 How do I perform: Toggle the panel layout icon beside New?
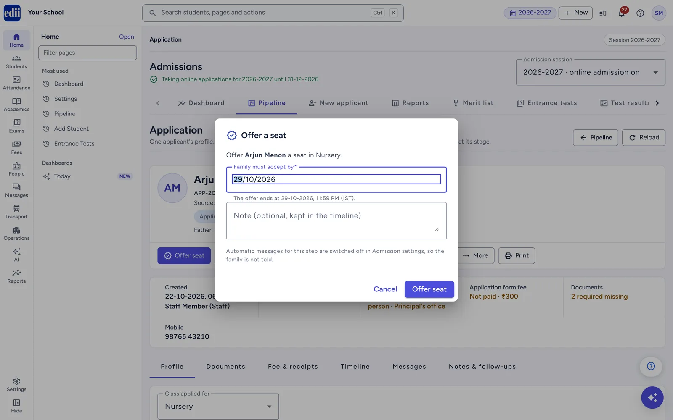point(603,13)
